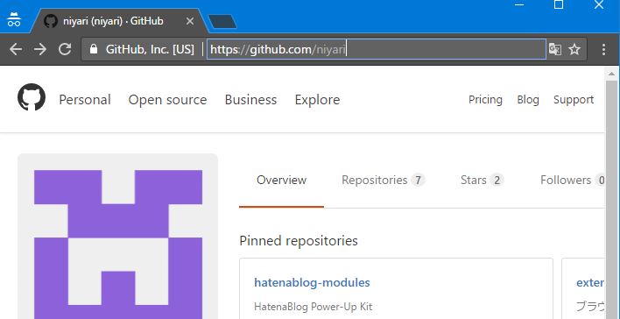The width and height of the screenshot is (620, 319).
Task: Click the browser forward arrow
Action: point(40,49)
